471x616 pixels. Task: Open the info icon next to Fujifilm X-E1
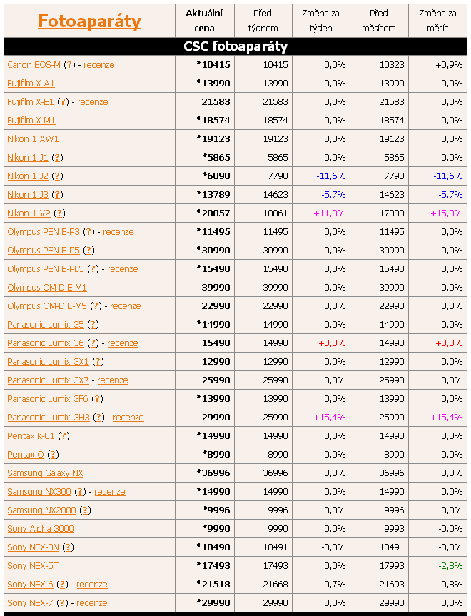(63, 102)
